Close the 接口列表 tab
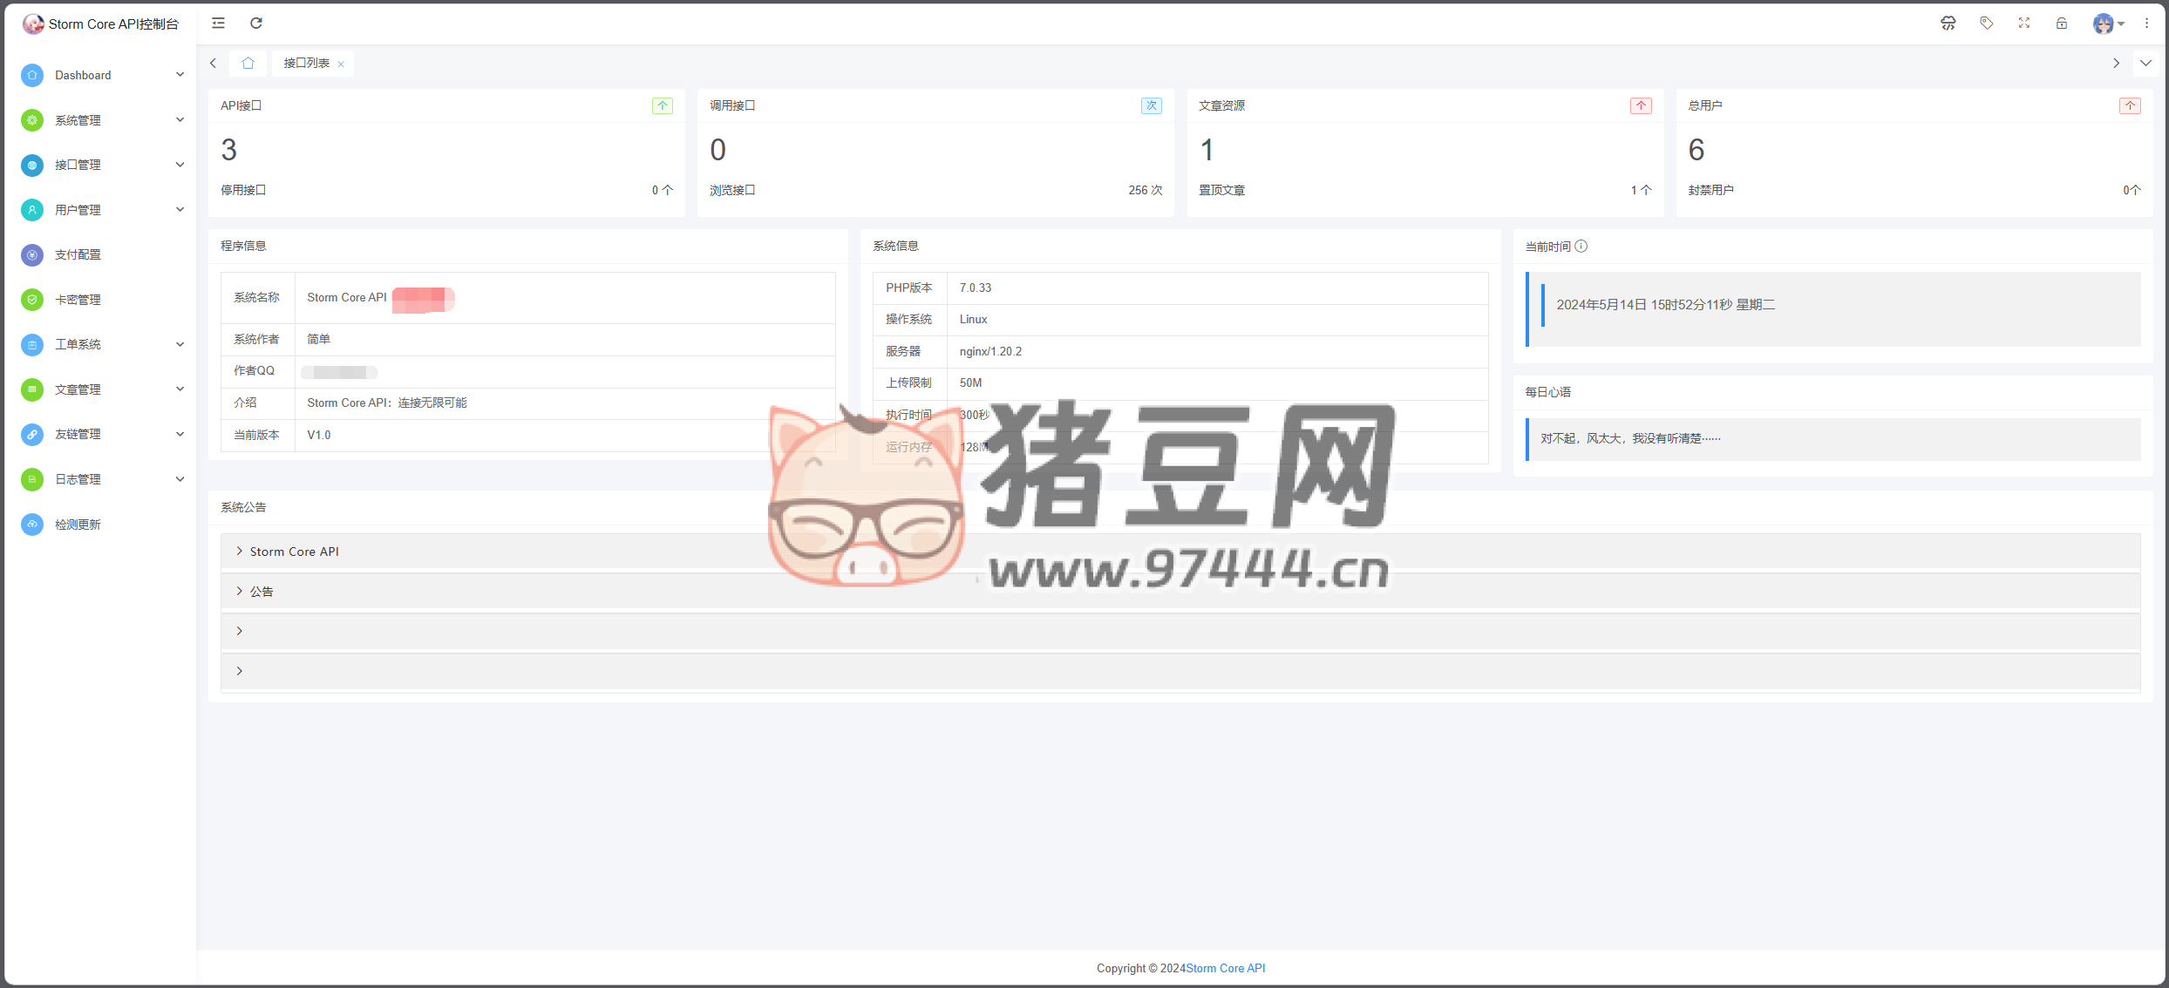This screenshot has width=2169, height=988. point(341,64)
